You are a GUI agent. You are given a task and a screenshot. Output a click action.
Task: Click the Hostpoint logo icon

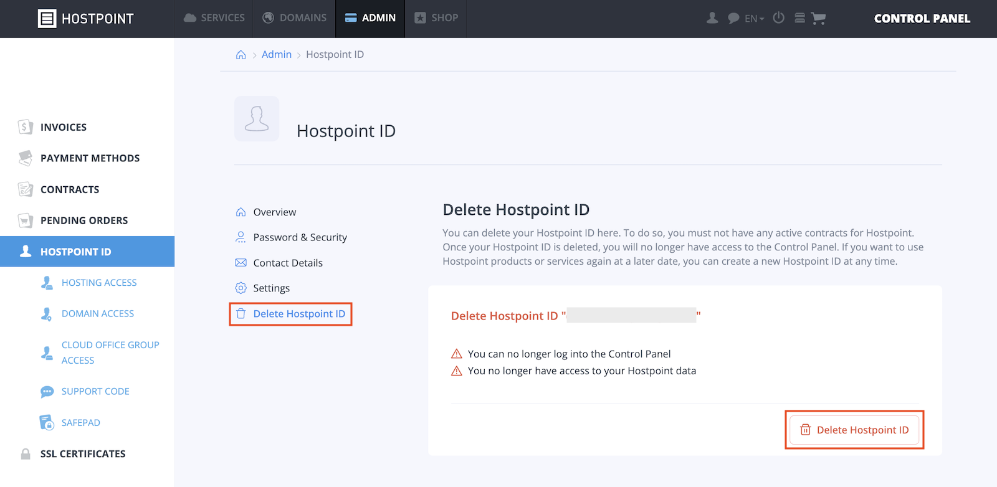tap(47, 19)
